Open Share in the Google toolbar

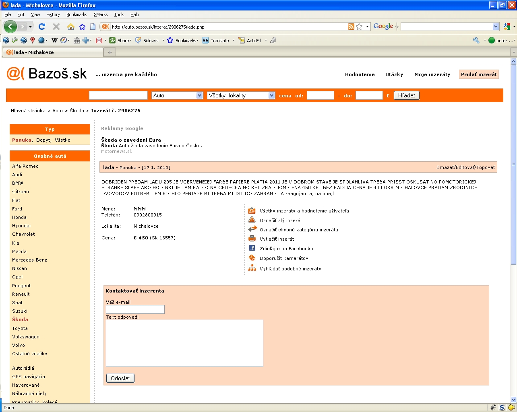click(x=120, y=40)
